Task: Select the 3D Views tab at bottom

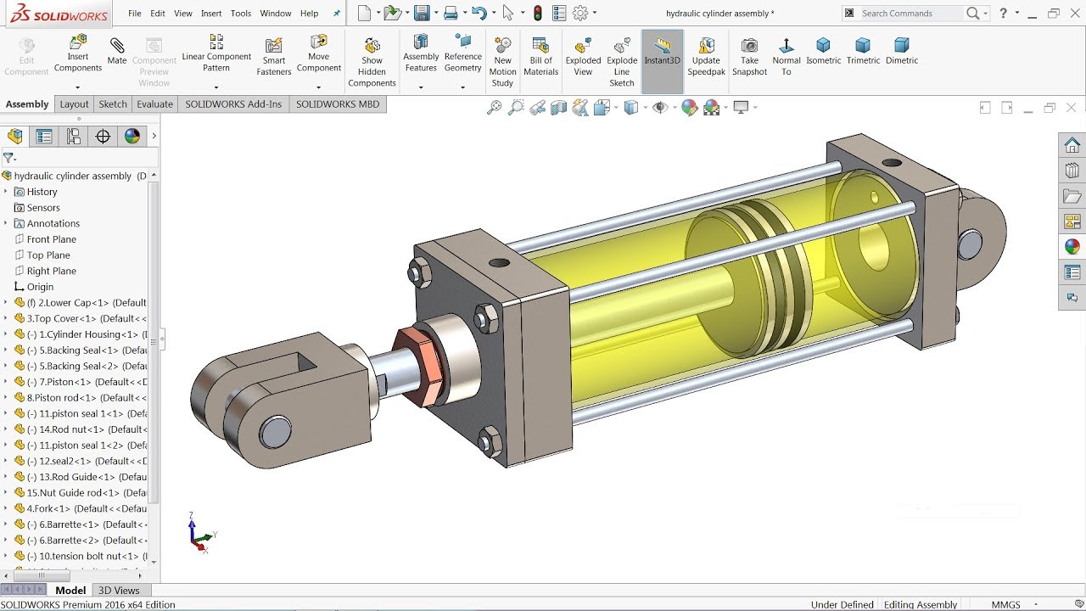Action: [x=119, y=590]
